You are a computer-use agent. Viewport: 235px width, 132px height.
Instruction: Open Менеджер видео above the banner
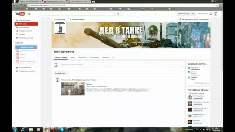[77, 19]
